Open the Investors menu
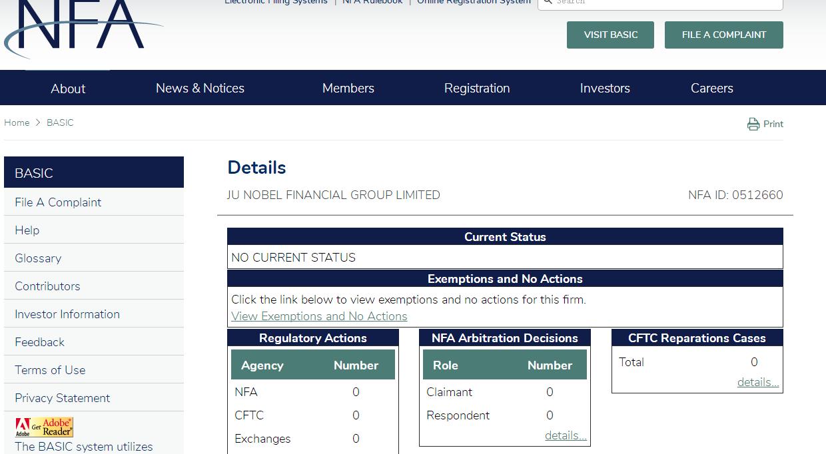The height and width of the screenshot is (454, 826). click(605, 88)
